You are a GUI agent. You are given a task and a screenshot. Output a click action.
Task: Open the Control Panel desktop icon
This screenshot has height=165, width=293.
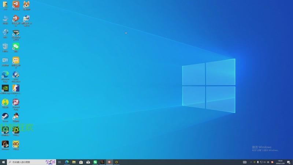(5, 62)
